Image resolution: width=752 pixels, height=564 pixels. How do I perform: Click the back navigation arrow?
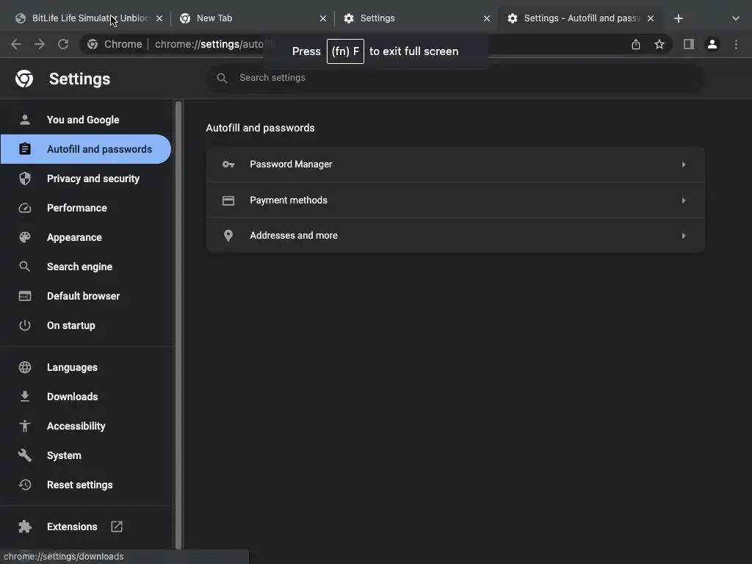point(16,44)
